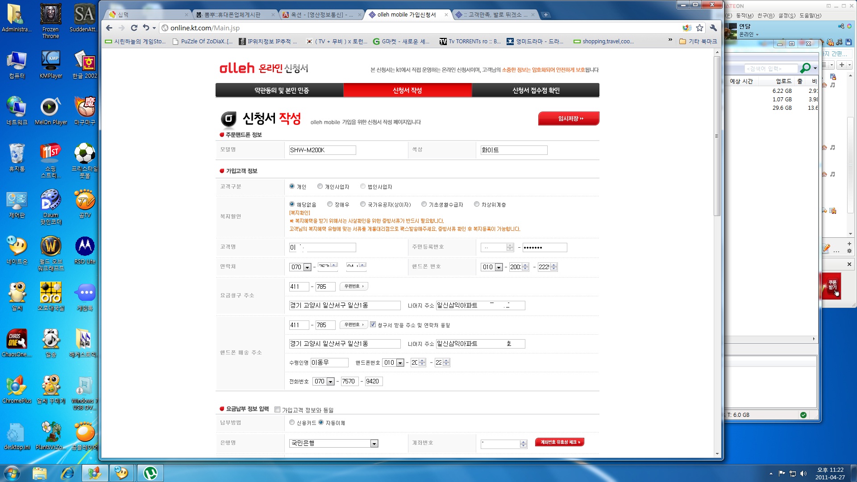
Task: Expand the 국민은행 bank dropdown
Action: tap(374, 443)
